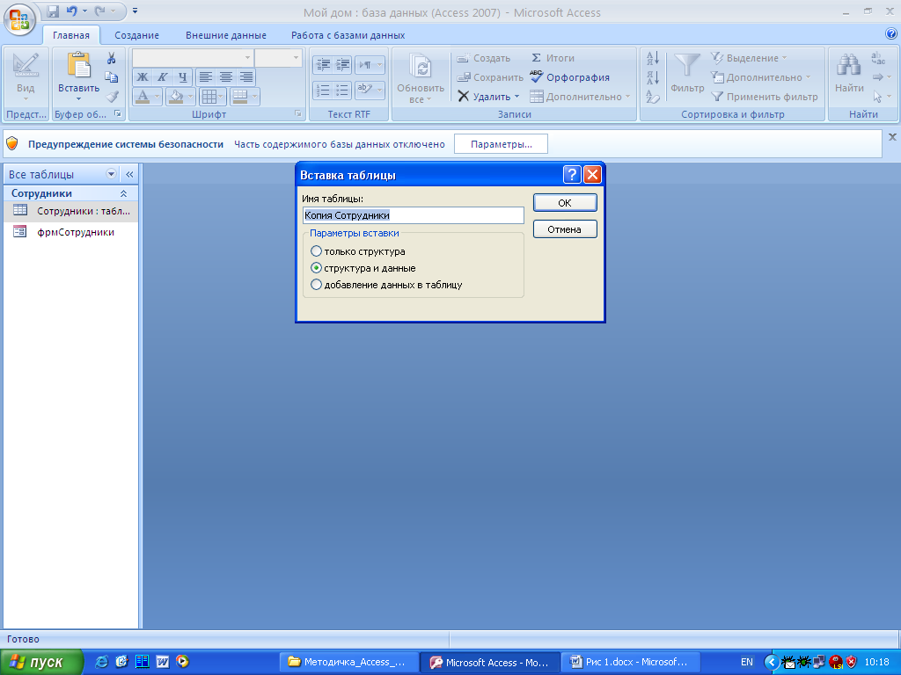
Task: Click the gridlines icon
Action: pyautogui.click(x=209, y=97)
